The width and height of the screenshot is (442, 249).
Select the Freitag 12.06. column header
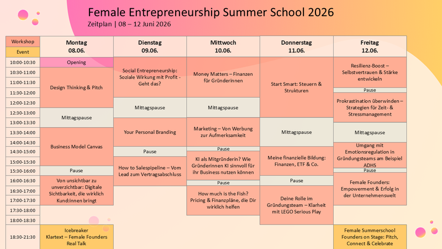point(370,46)
